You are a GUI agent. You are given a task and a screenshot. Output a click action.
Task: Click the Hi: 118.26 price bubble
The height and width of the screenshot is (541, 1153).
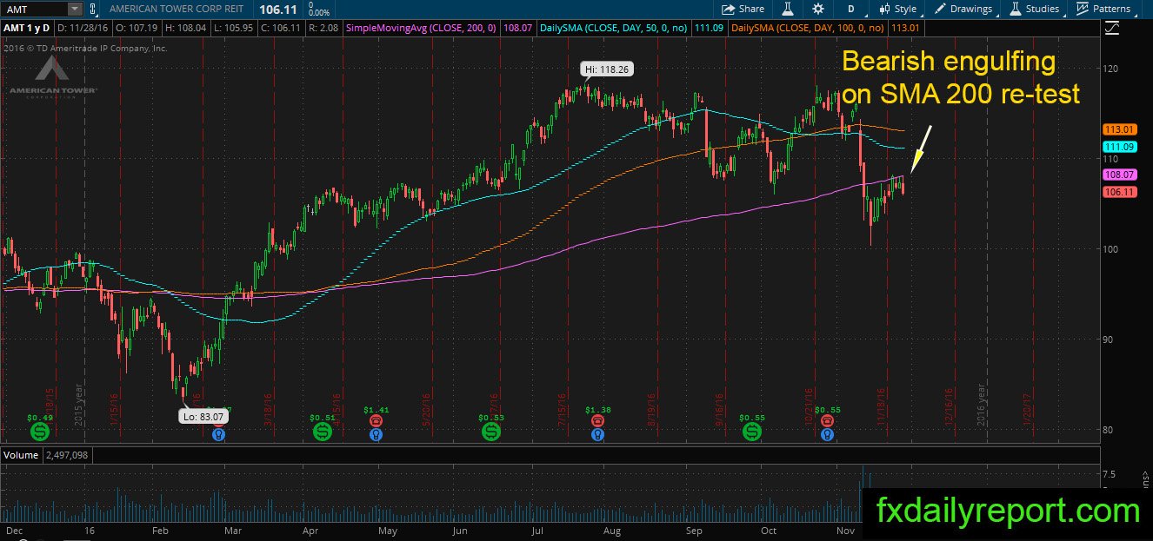point(606,69)
